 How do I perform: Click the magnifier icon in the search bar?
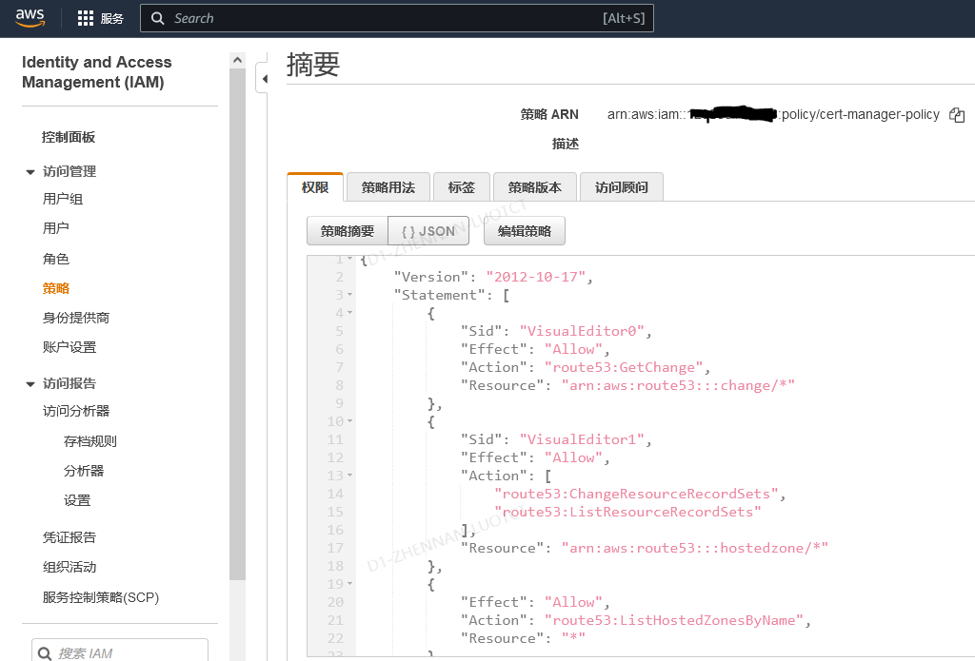click(x=158, y=17)
